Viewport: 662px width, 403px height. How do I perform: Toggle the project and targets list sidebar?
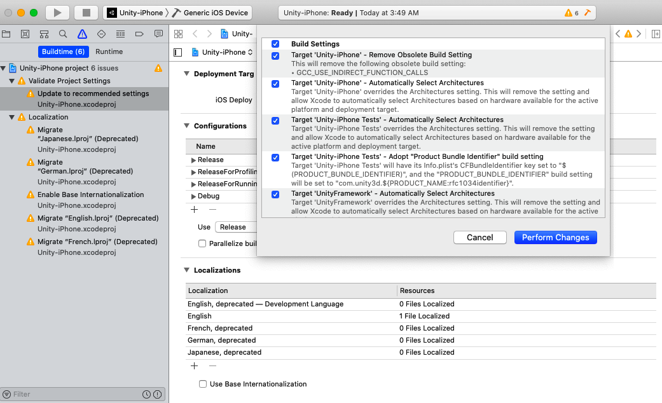click(178, 52)
